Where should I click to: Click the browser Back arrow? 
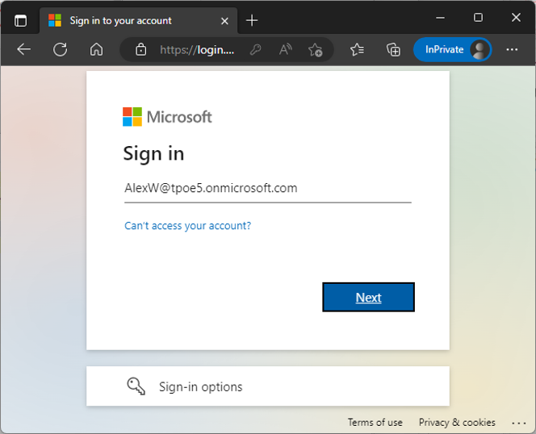[23, 50]
